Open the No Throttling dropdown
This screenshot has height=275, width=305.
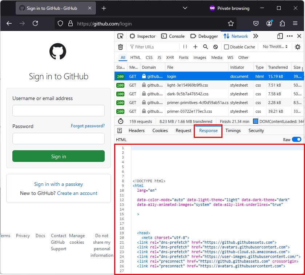coord(275,47)
